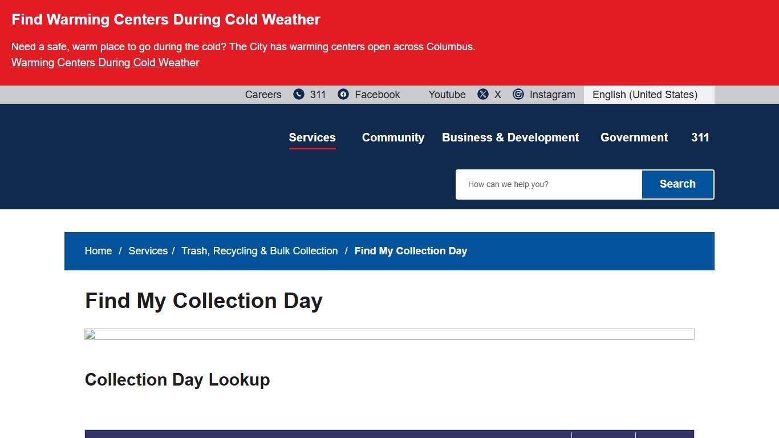
Task: Open the English (United States) language selector
Action: point(645,94)
